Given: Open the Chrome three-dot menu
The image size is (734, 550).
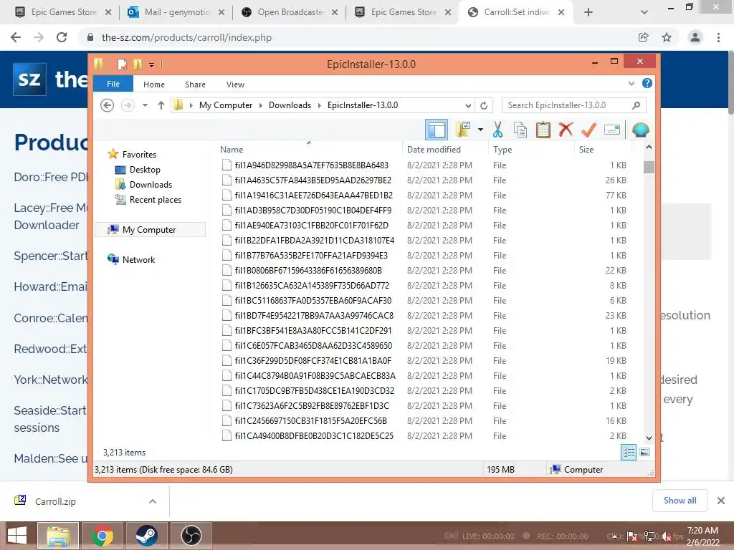Looking at the screenshot, I should [x=718, y=37].
